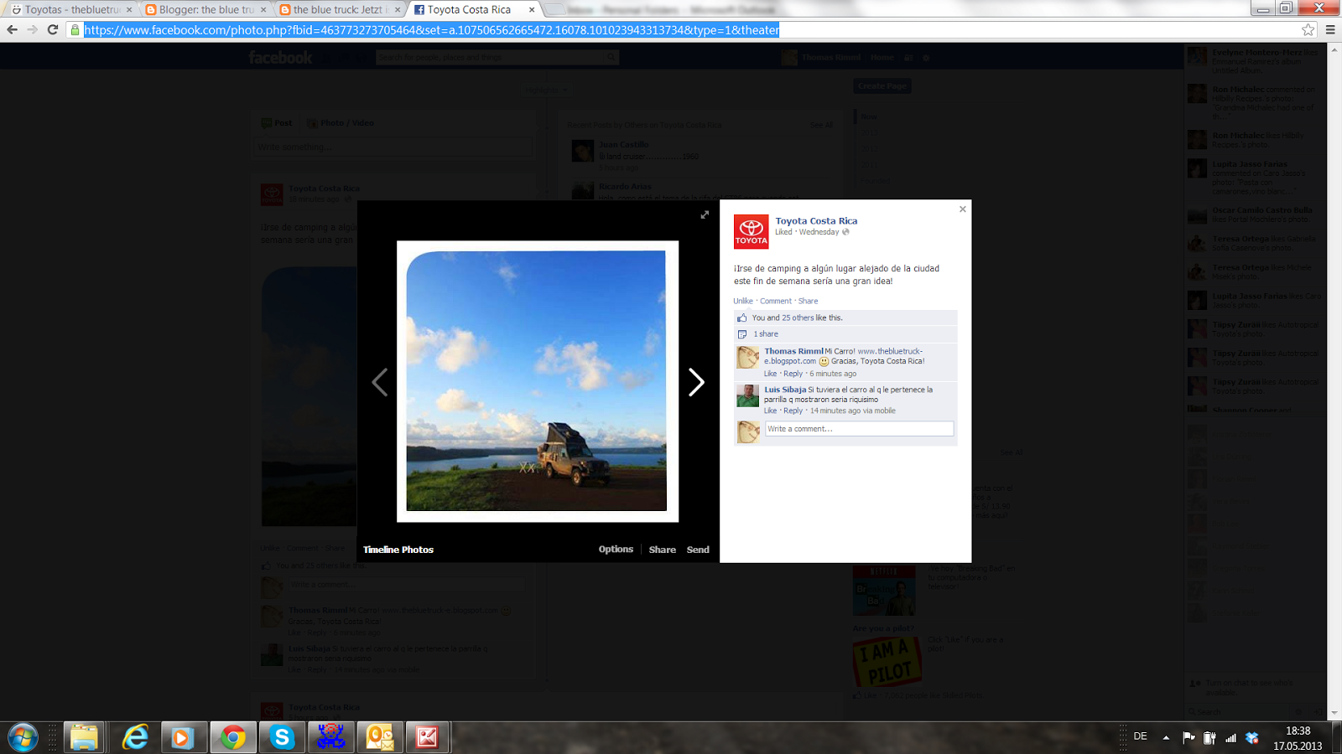1342x754 pixels.
Task: Click the thumbs-up like icon
Action: tap(741, 318)
